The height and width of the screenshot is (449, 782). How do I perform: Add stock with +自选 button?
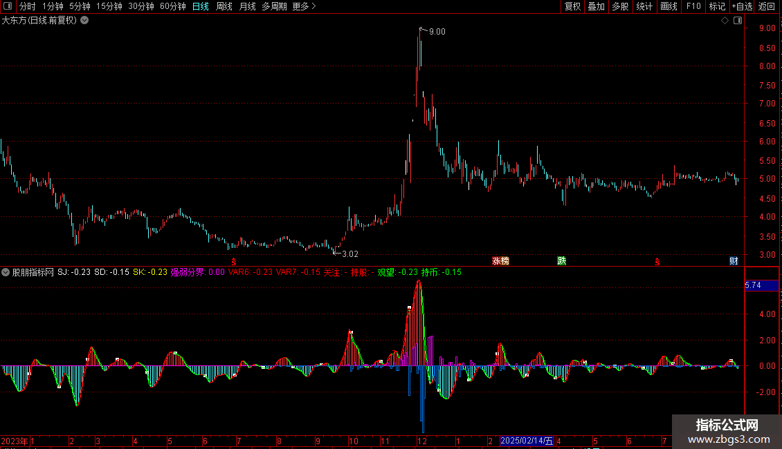pos(742,6)
